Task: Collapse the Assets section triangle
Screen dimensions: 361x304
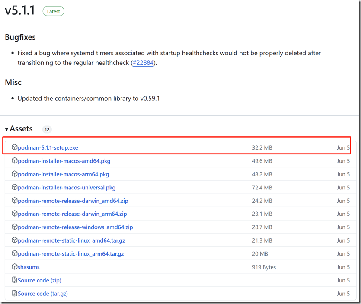Action: (x=6, y=129)
